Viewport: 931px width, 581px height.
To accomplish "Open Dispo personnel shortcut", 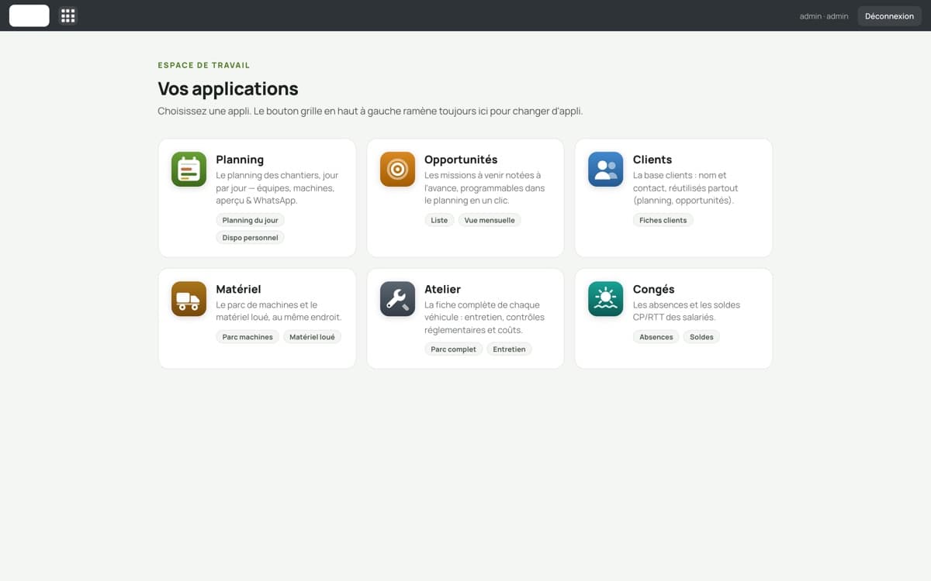I will (250, 238).
